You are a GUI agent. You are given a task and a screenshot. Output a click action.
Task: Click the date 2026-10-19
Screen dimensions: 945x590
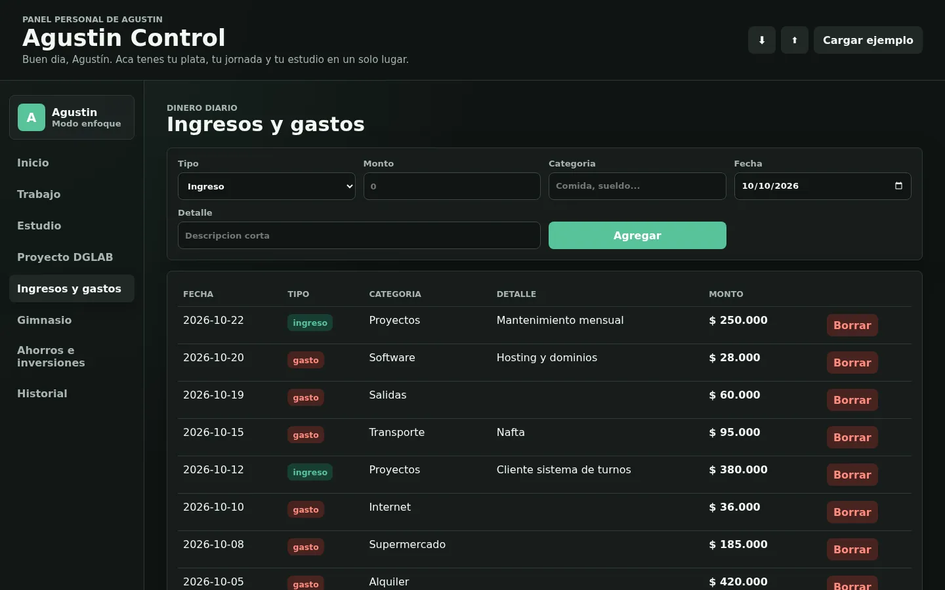213,395
